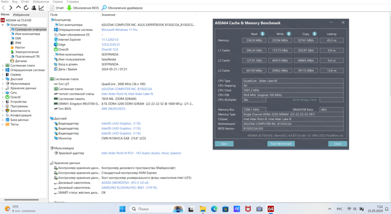Switch to the Избранное tab
Viewport: 391px width, 214px height.
(x=21, y=15)
